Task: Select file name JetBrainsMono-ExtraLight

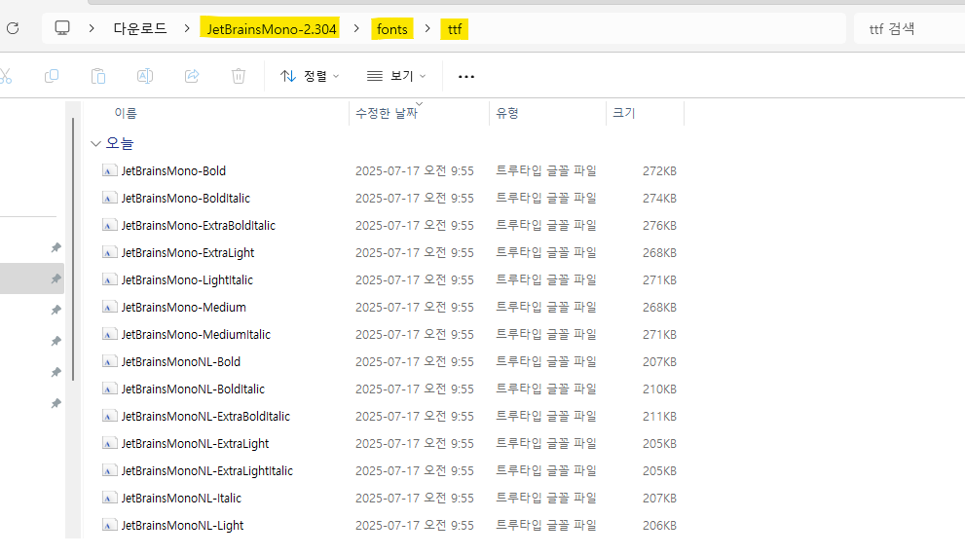Action: coord(188,252)
